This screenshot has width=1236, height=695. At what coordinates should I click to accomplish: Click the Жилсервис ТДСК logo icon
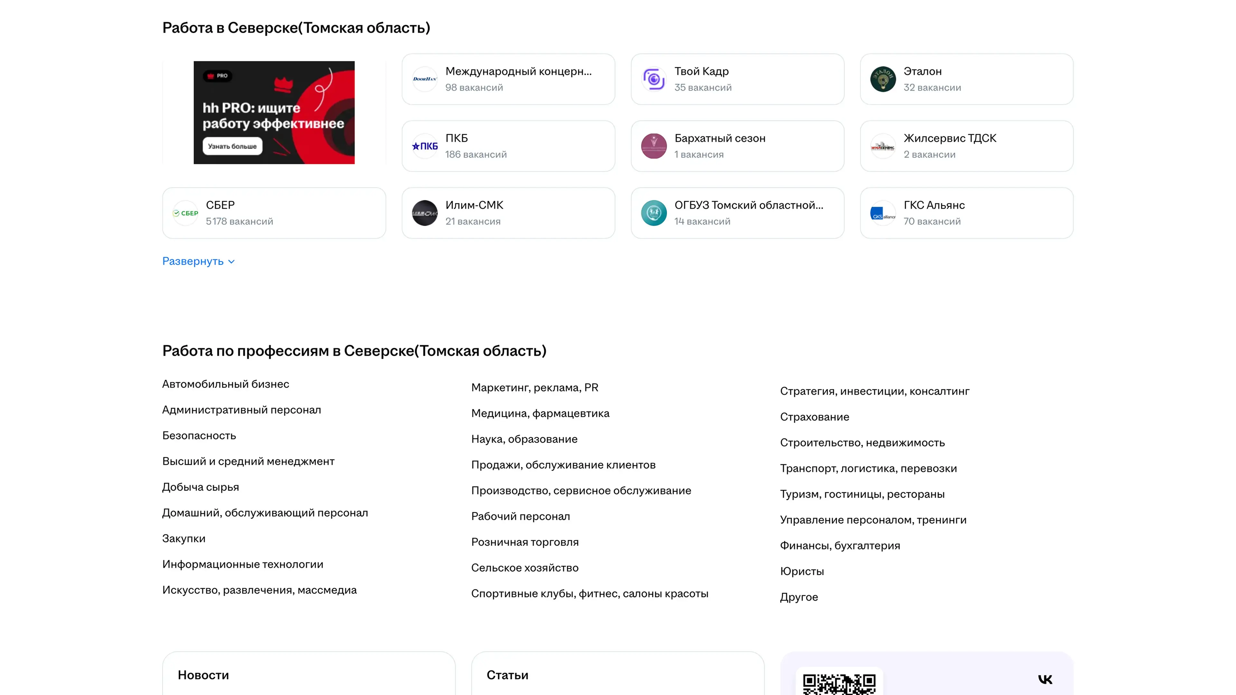pyautogui.click(x=883, y=146)
